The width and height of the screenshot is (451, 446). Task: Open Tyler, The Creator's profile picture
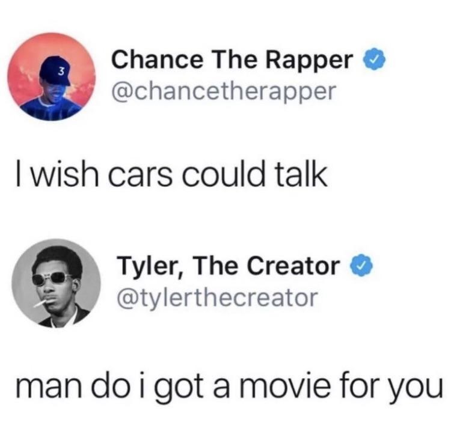[57, 283]
